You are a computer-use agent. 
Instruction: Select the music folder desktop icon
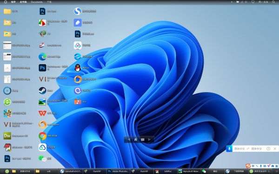pyautogui.click(x=78, y=102)
